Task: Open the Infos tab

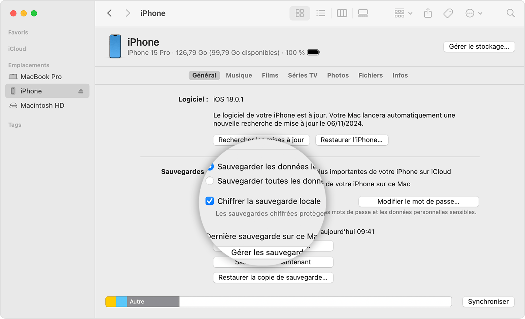Action: [400, 75]
